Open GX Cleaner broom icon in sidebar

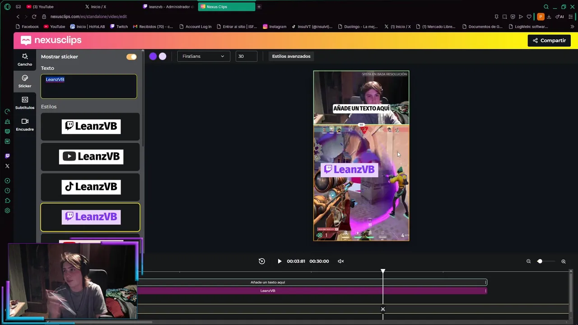(x=7, y=121)
